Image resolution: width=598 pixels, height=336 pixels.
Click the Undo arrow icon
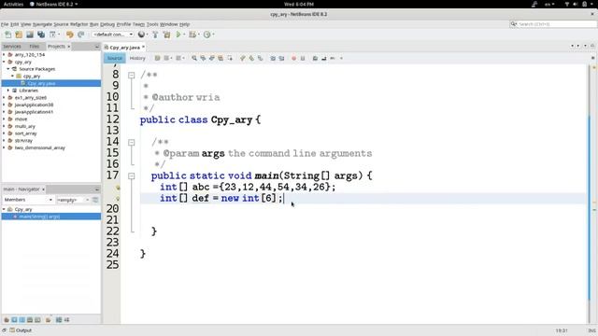69,35
